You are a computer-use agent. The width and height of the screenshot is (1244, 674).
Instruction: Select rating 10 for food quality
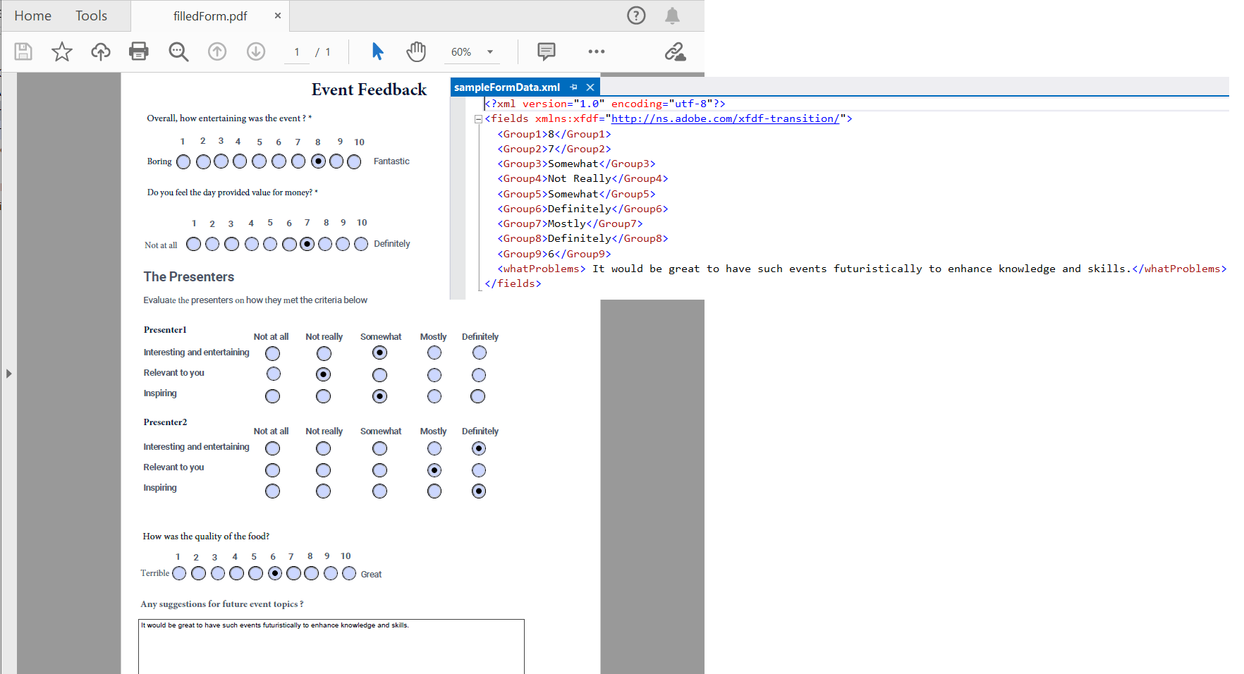(x=348, y=573)
